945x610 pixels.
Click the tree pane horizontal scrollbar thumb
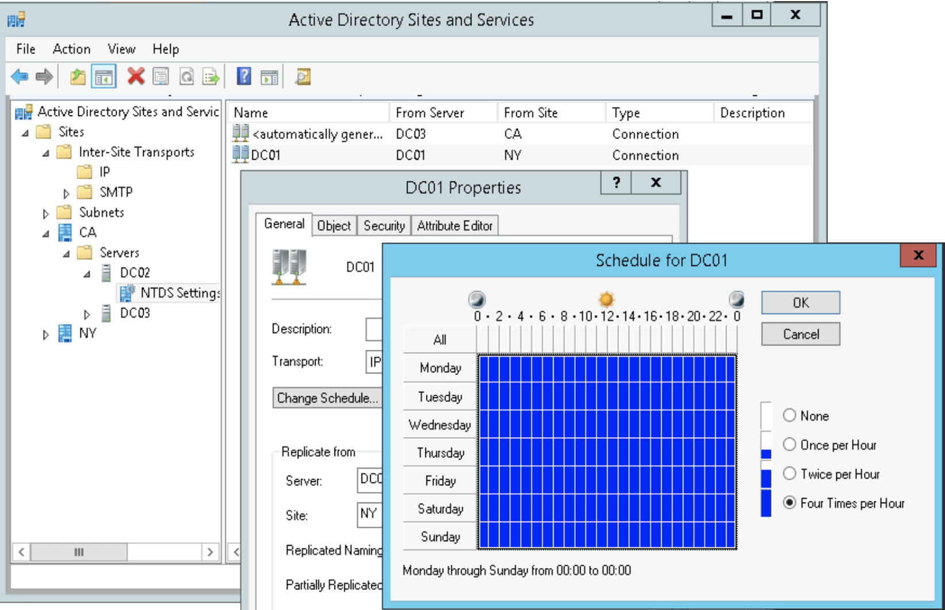79,552
